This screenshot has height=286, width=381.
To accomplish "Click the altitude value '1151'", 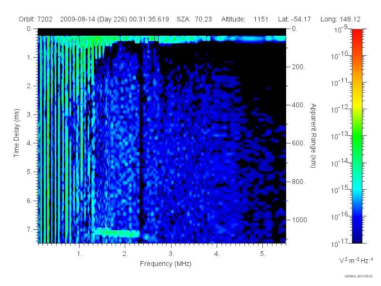I will click(x=261, y=19).
